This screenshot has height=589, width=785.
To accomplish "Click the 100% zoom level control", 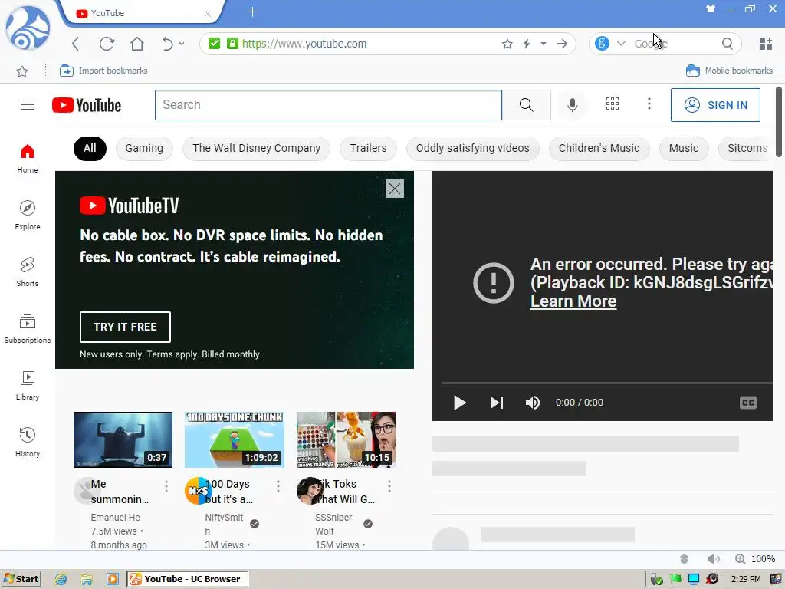I will (x=755, y=559).
